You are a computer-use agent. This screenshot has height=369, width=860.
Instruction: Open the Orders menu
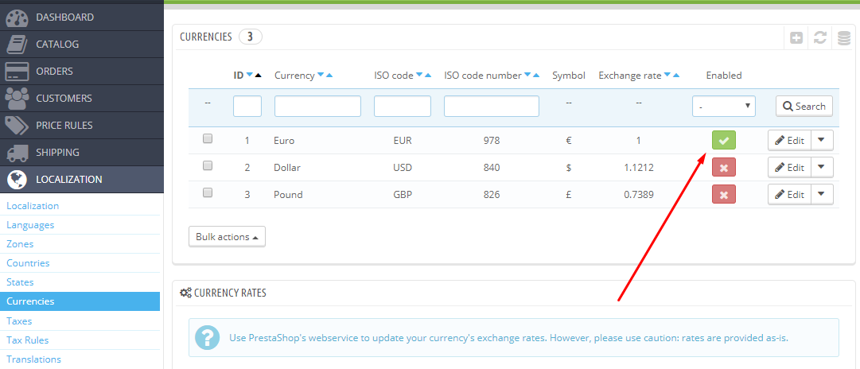(x=54, y=72)
